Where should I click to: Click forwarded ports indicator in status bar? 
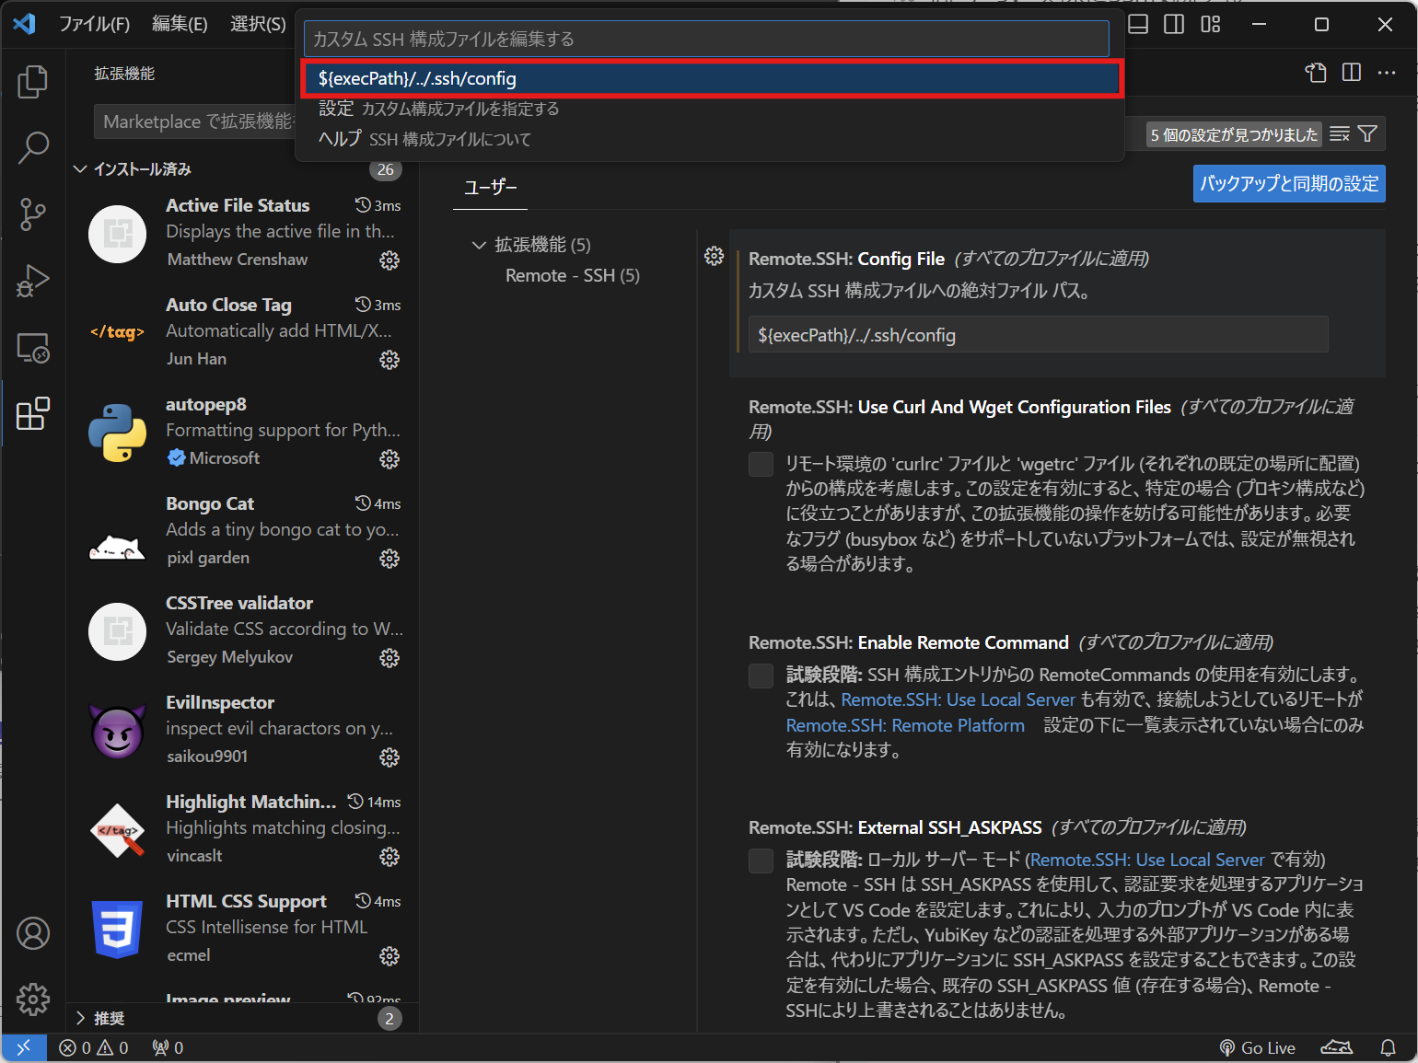[x=168, y=1047]
